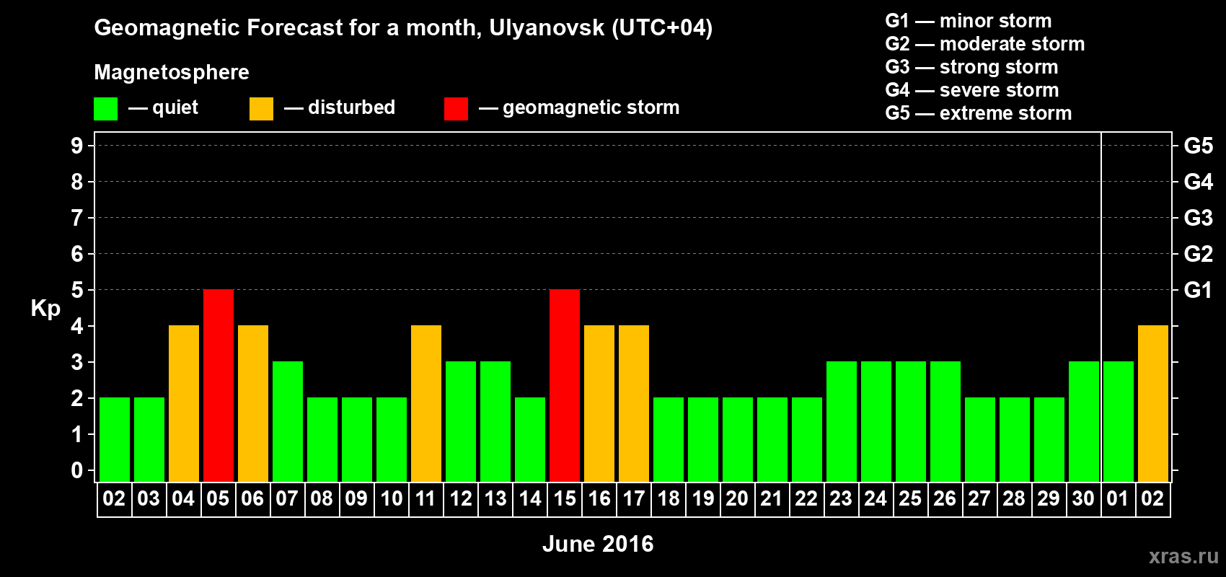
Task: Select 'G3 — strong storm' legend line
Action: [971, 67]
